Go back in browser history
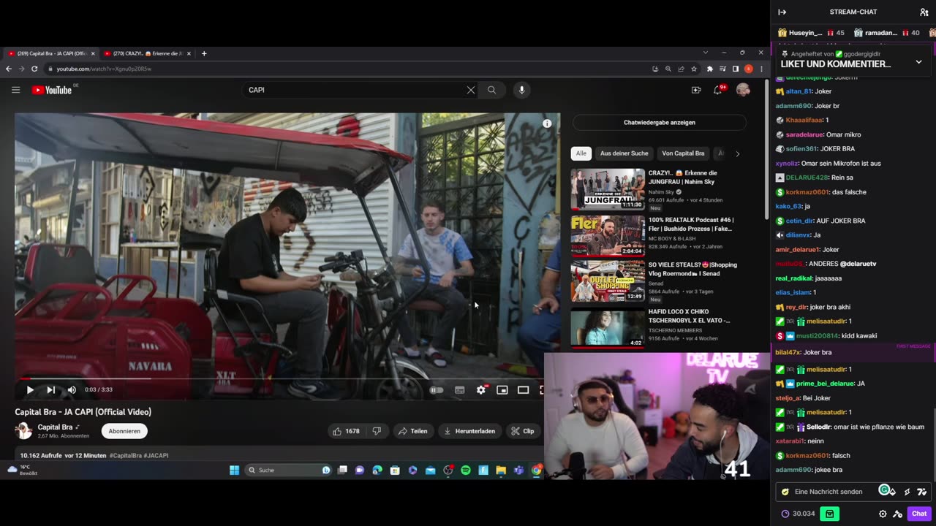 pyautogui.click(x=9, y=69)
